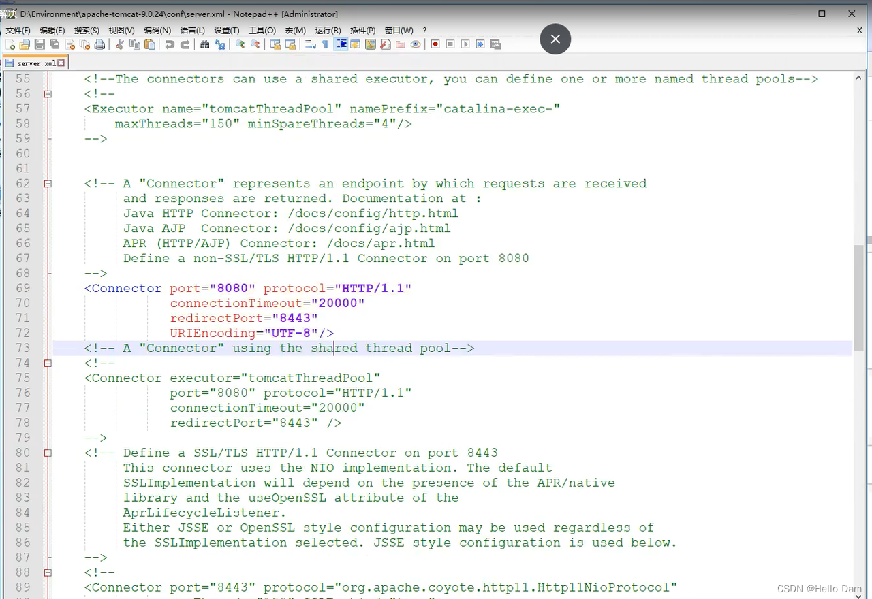Click the Copy toolbar icon
This screenshot has width=872, height=599.
click(x=134, y=44)
